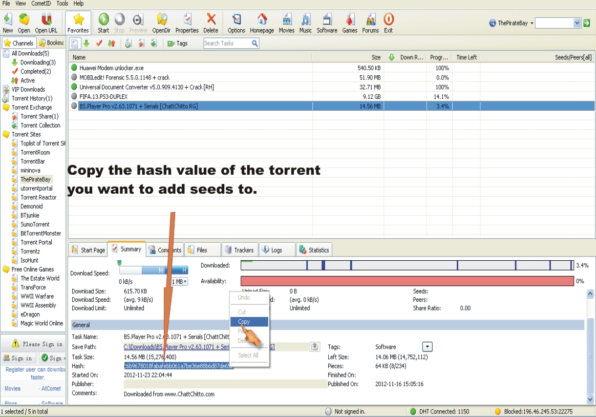Viewport: 596px width, 417px height.
Task: Select VIP Downloads in tree
Action: click(x=28, y=89)
